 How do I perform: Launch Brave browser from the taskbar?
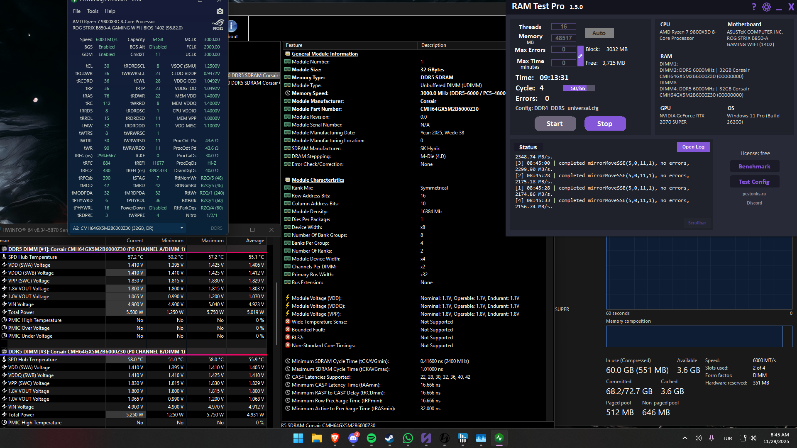click(x=335, y=438)
